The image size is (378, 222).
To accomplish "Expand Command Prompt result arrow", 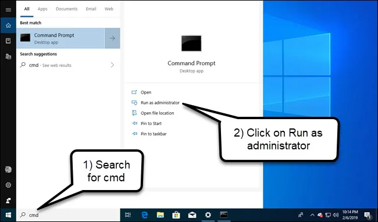I will click(112, 38).
